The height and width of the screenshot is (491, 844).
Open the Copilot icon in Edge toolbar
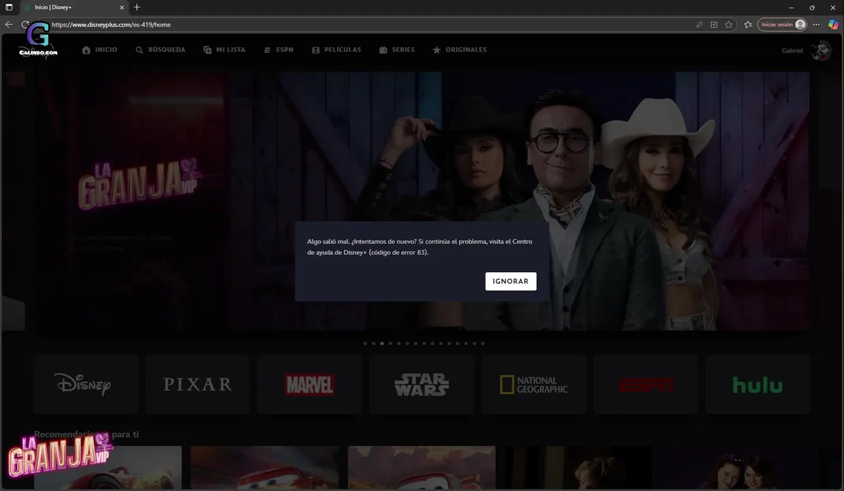833,25
